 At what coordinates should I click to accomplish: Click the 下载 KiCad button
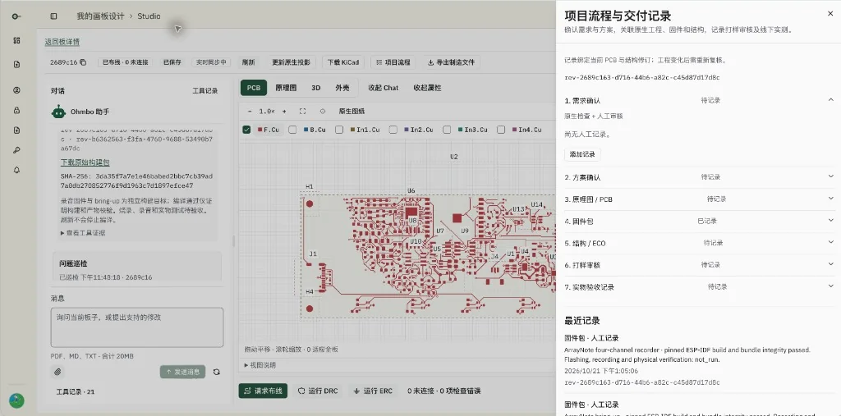point(342,62)
